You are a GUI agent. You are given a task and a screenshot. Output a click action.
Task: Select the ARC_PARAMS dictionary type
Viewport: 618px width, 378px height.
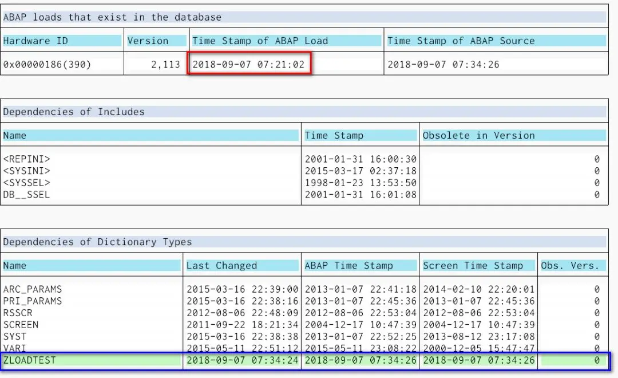32,290
